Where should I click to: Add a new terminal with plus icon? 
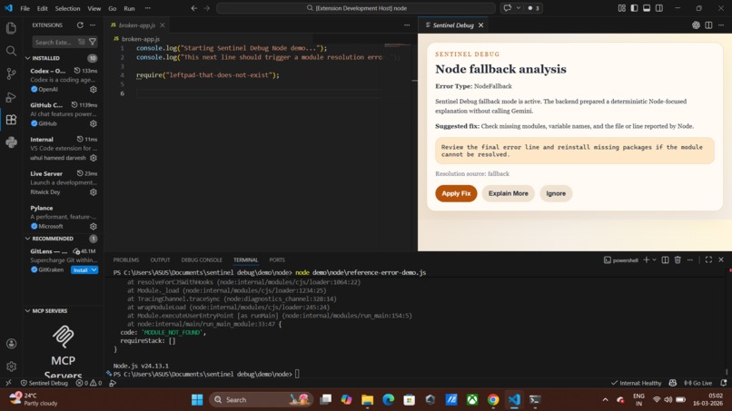coord(646,259)
